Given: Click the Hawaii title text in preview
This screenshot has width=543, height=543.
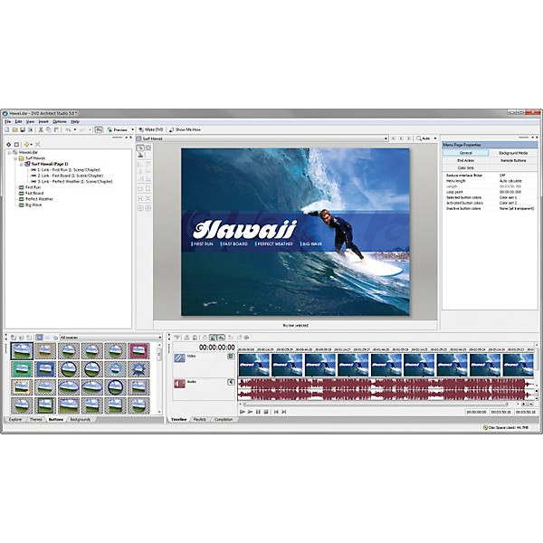Looking at the screenshot, I should [x=244, y=230].
